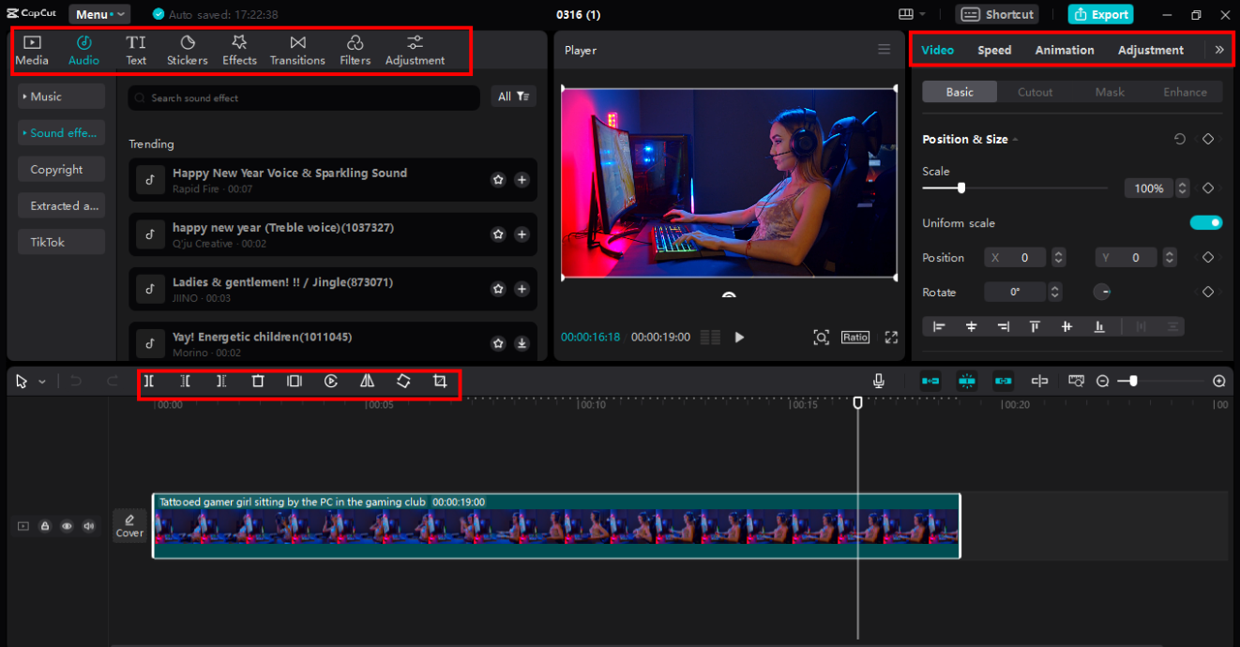The height and width of the screenshot is (647, 1240).
Task: Split the clip at playhead
Action: [149, 381]
